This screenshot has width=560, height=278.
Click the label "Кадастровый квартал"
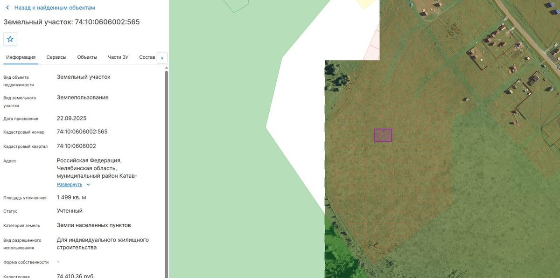coord(26,146)
